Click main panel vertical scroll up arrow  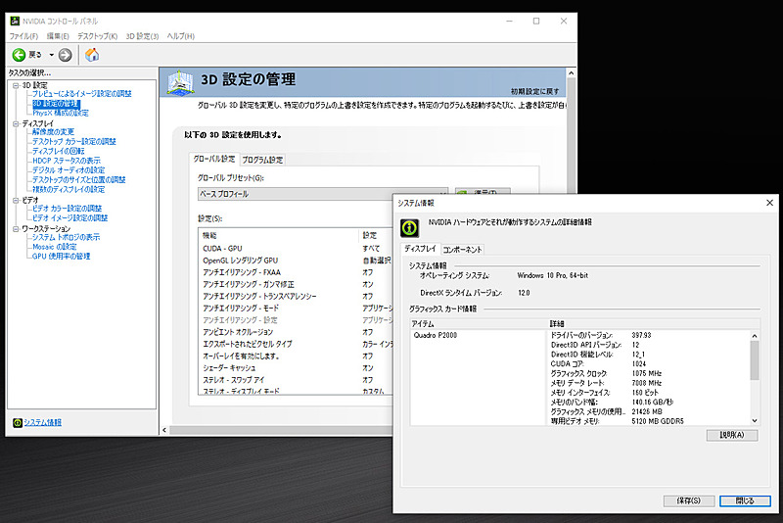point(572,72)
